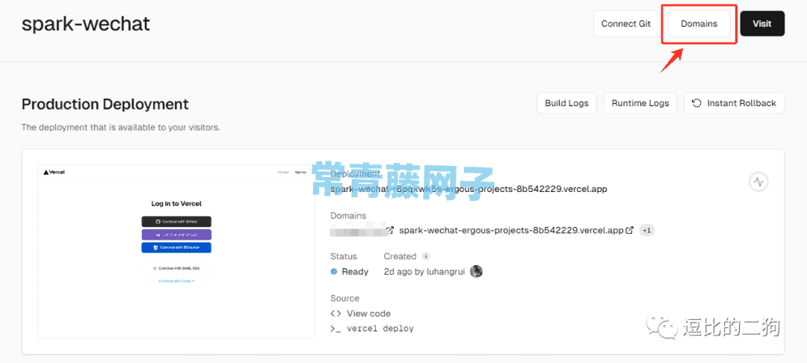Click the Created info icon
Screen dimensions: 807x363
coord(426,256)
